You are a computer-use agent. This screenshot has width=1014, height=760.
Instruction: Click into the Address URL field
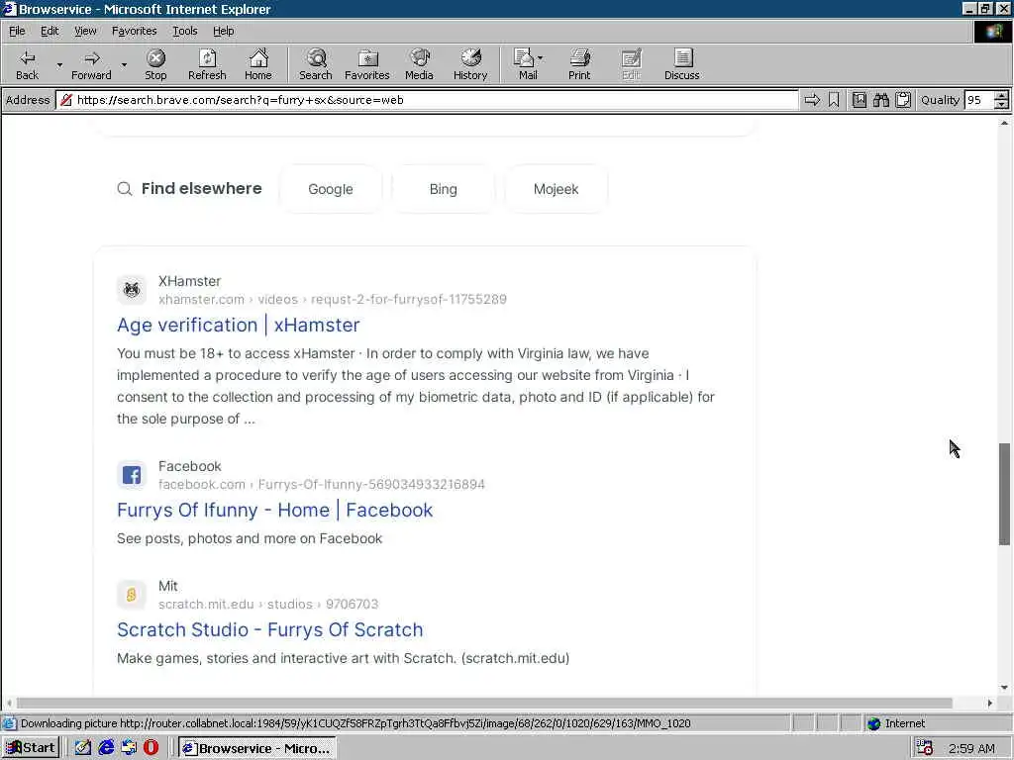point(427,100)
